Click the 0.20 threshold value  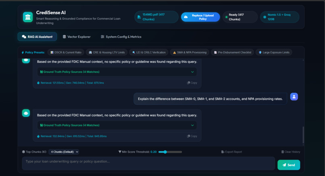coord(153,152)
